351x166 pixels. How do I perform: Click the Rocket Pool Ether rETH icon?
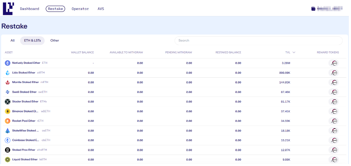click(7, 121)
